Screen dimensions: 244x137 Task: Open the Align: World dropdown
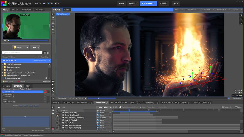193,10
